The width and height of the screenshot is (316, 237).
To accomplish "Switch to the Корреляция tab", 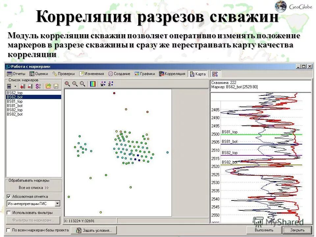I will [172, 74].
